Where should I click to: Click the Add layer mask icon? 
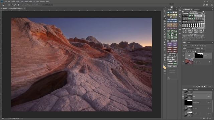(x=199, y=87)
